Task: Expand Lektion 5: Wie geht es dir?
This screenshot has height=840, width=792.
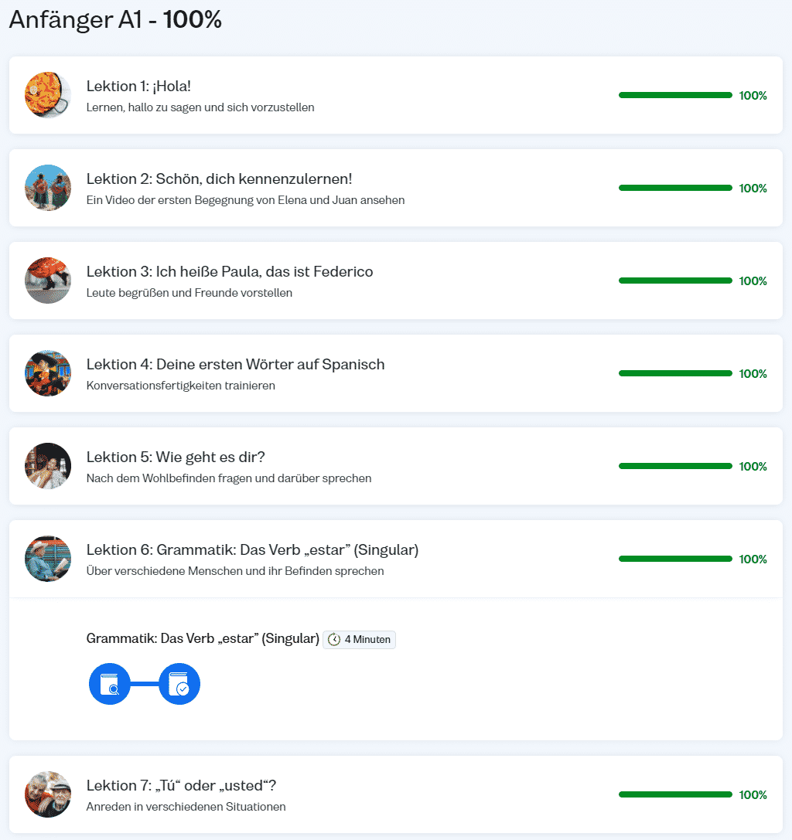Action: [x=174, y=457]
